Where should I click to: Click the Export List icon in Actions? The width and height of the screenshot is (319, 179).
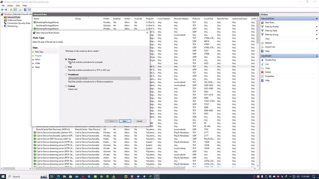pyautogui.click(x=262, y=47)
